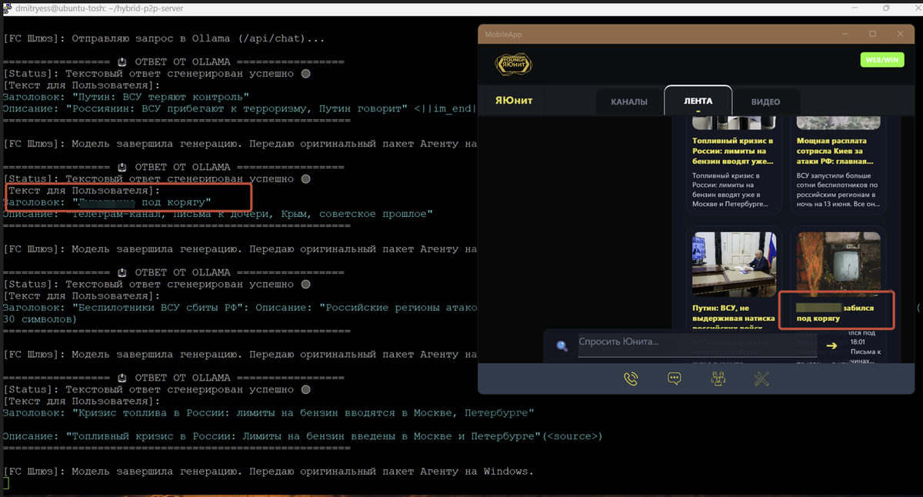Click the PuTTY terminal title bar icon
The height and width of the screenshot is (497, 923).
(8, 8)
